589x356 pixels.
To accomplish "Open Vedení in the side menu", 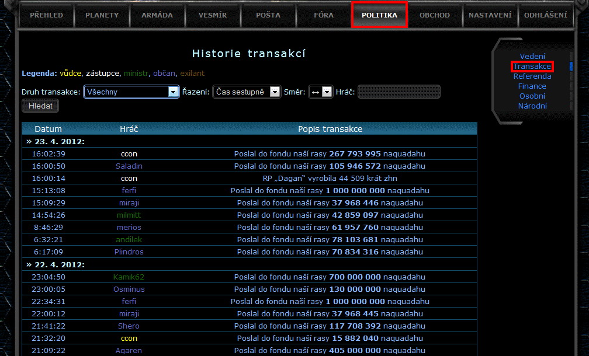I will pos(532,57).
